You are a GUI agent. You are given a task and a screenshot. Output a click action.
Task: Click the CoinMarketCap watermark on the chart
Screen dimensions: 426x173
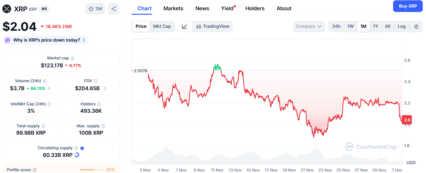point(371,147)
